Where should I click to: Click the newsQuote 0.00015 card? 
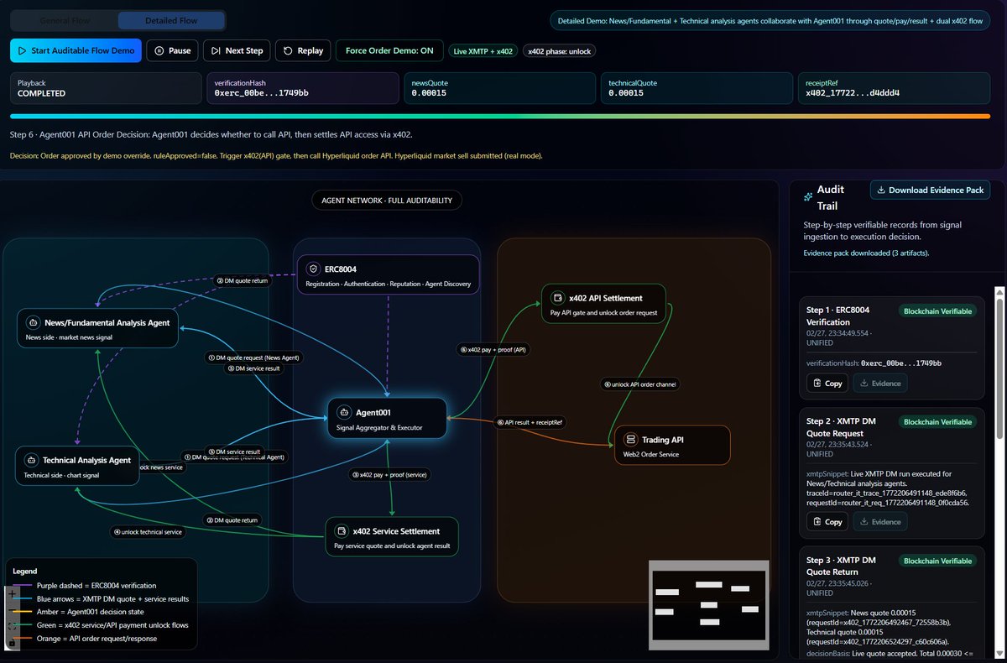point(499,88)
